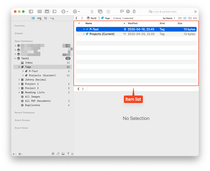Sort by the Kind column header

[x=162, y=23]
